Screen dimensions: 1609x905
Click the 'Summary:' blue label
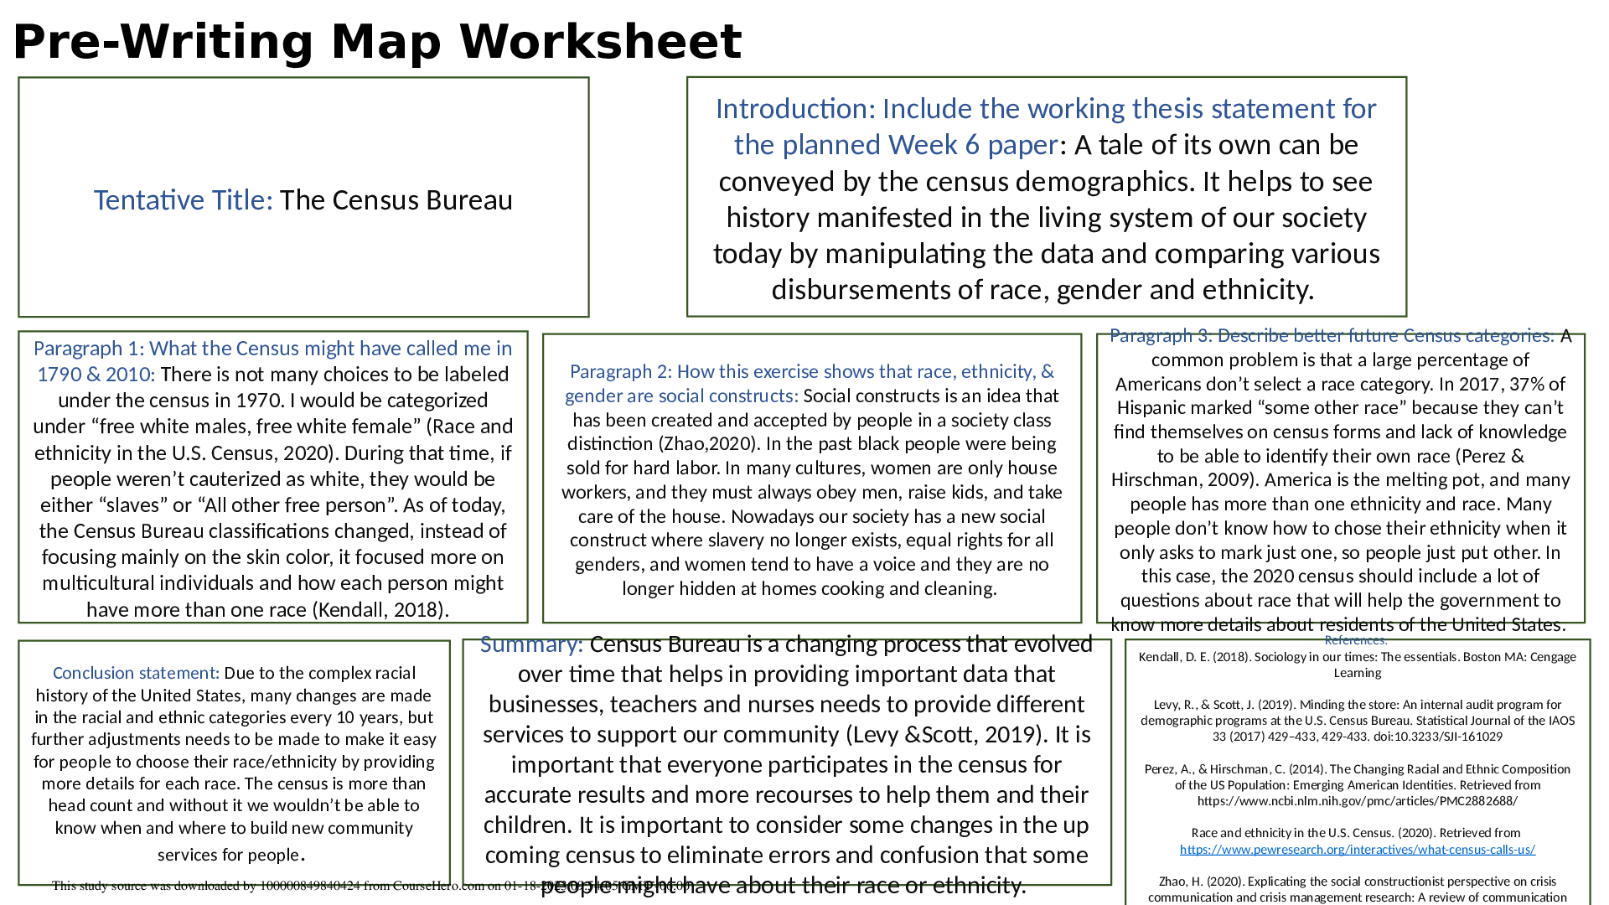click(x=531, y=644)
